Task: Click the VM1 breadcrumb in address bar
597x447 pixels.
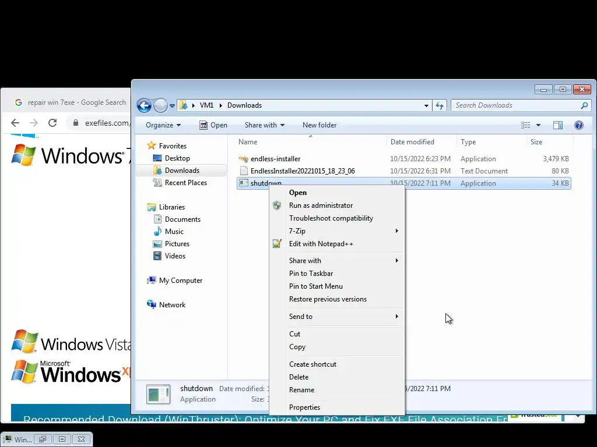Action: (x=206, y=105)
